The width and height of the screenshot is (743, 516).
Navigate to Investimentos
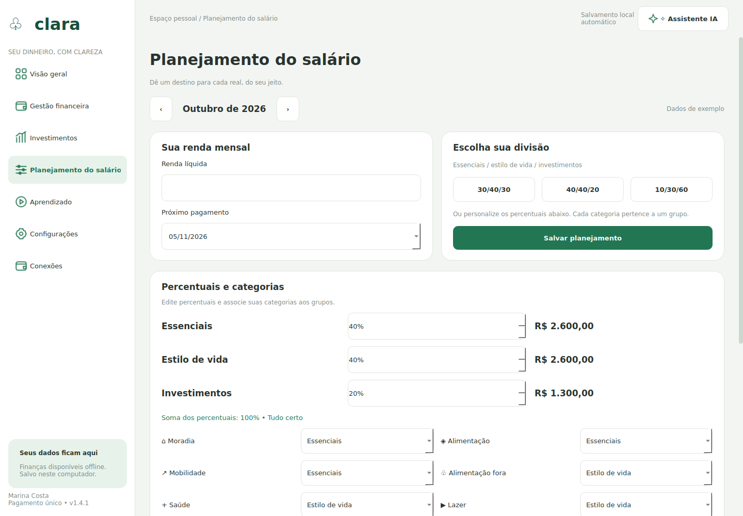pyautogui.click(x=68, y=138)
